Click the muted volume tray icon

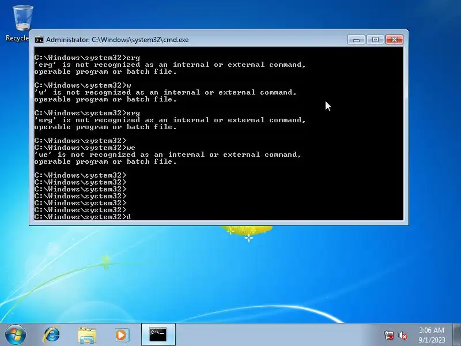pyautogui.click(x=403, y=335)
